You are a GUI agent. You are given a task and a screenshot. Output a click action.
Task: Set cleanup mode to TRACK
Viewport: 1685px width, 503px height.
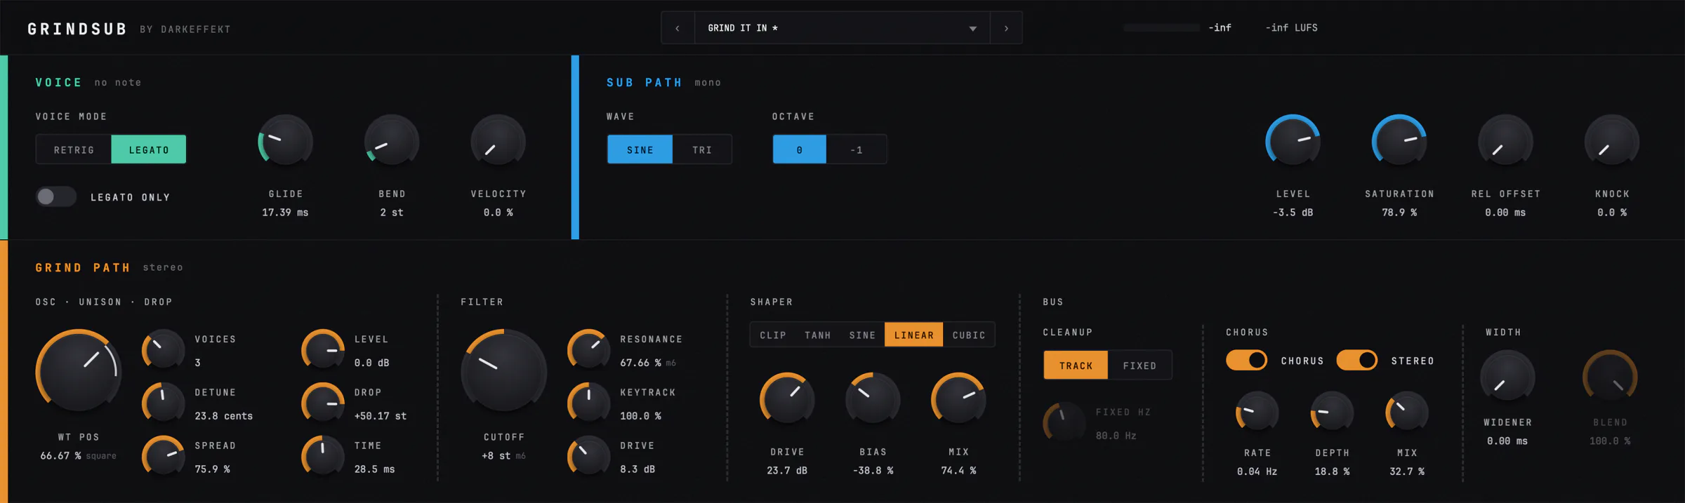pos(1076,365)
